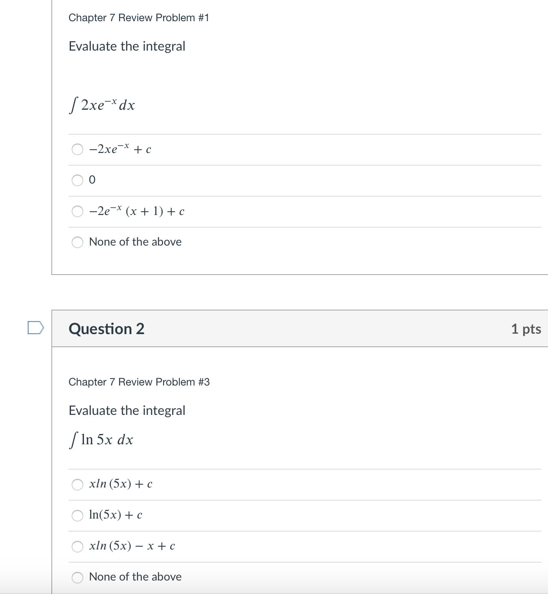The image size is (548, 594).
Task: Choose xln(5x) − x + c as the answer
Action: 77,547
